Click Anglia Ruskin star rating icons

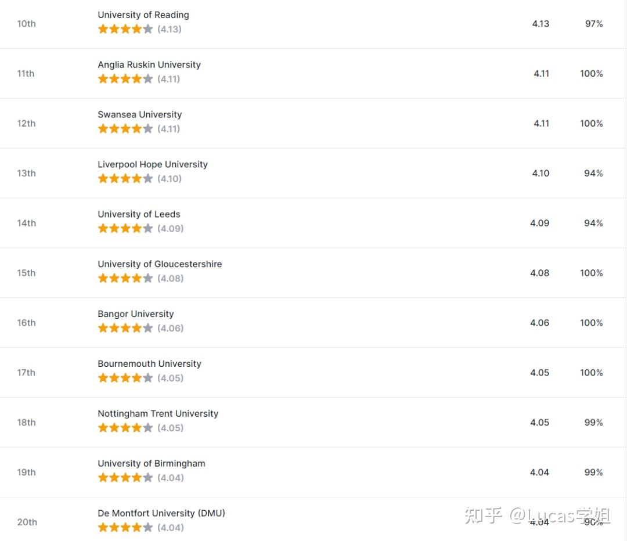[x=125, y=80]
